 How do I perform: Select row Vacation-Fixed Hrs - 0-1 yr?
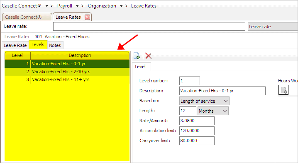[67, 64]
